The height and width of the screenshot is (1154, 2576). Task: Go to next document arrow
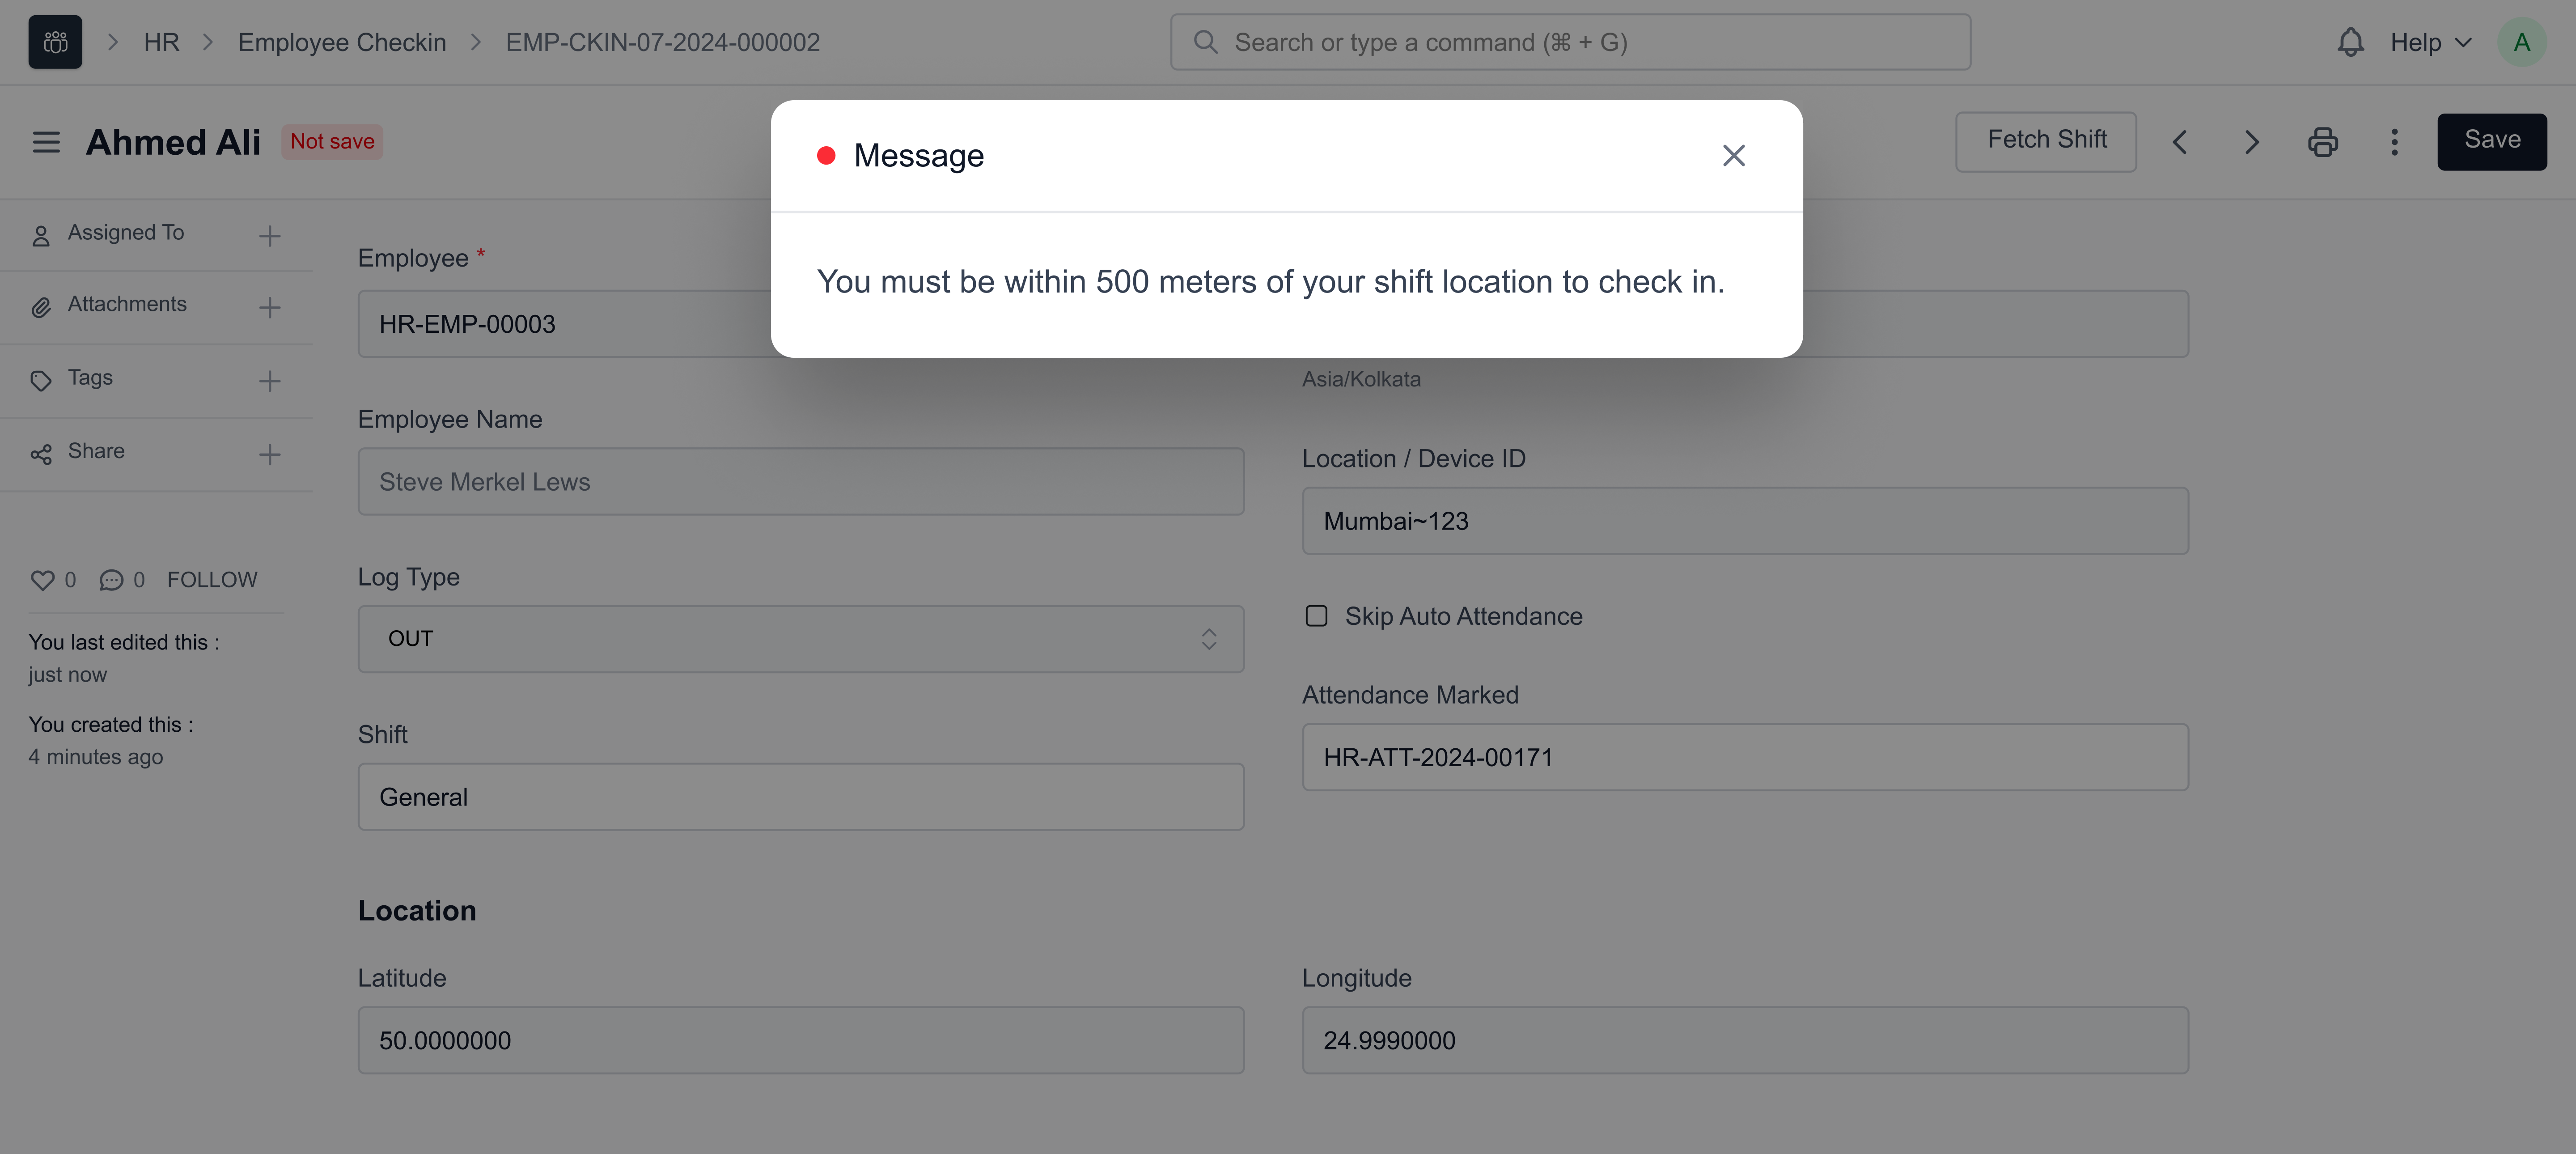[2251, 142]
